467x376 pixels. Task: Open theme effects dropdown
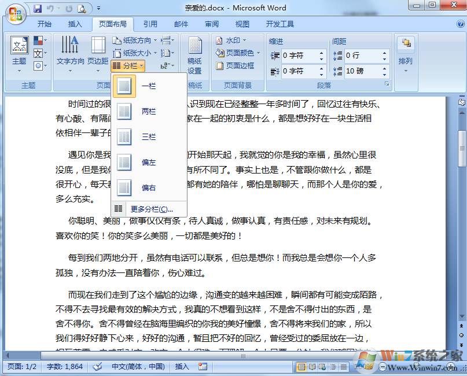(40, 66)
